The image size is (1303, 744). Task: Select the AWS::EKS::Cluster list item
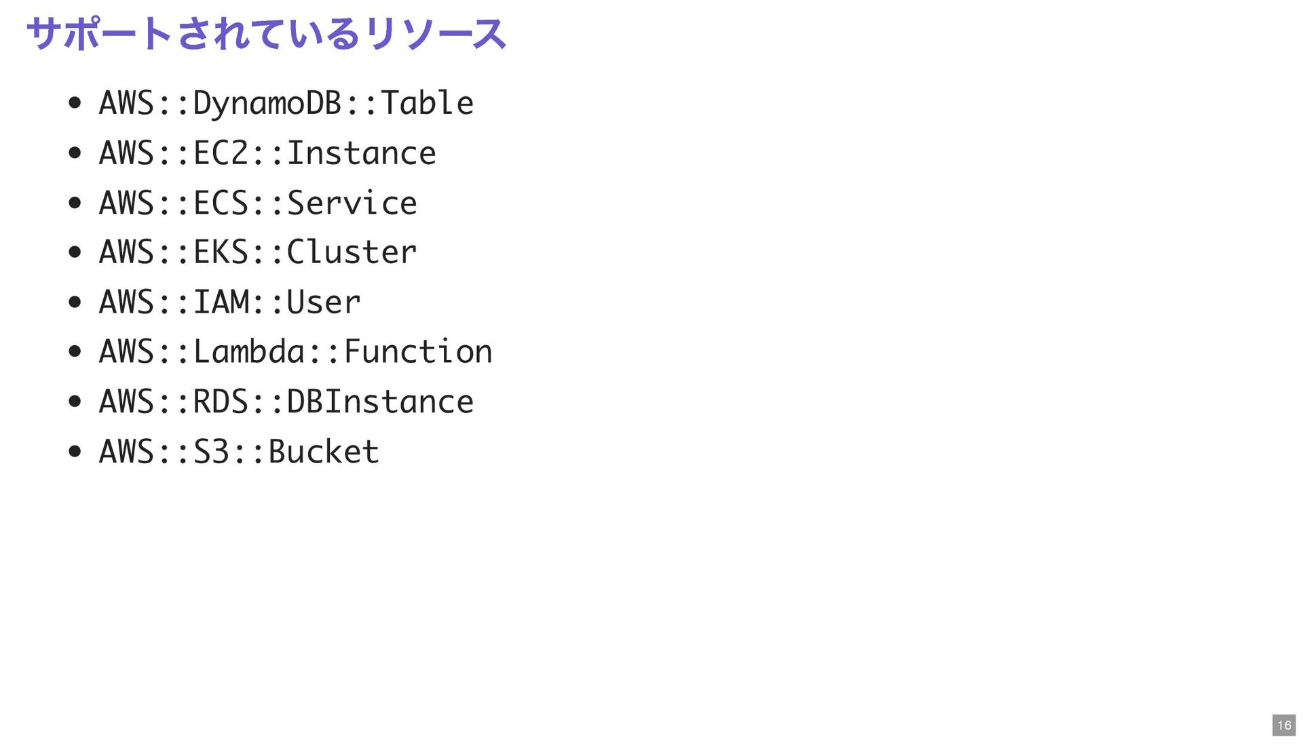(x=258, y=252)
